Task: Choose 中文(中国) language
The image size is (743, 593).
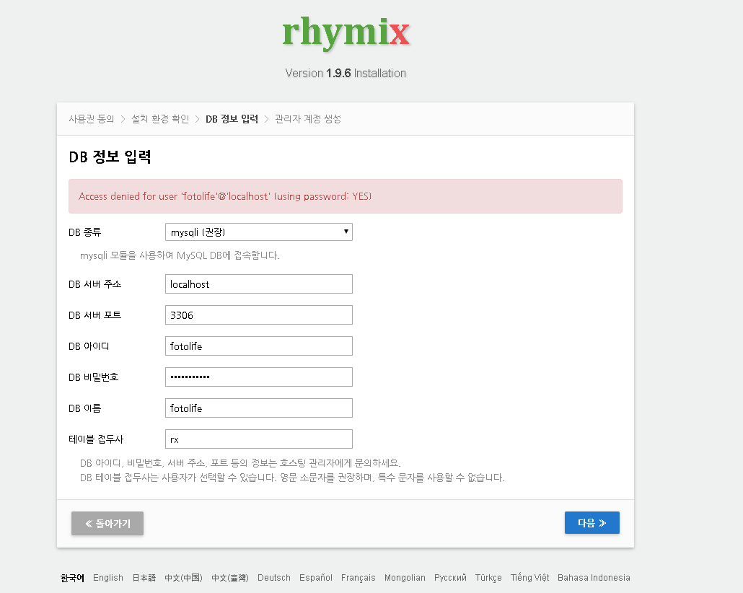Action: [183, 578]
